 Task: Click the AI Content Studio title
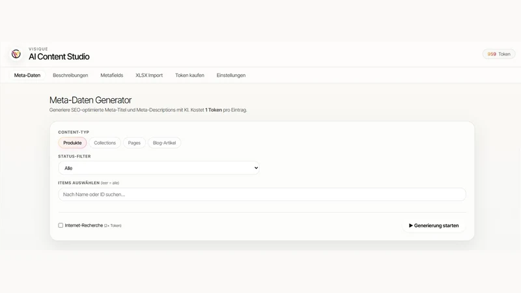[x=59, y=57]
